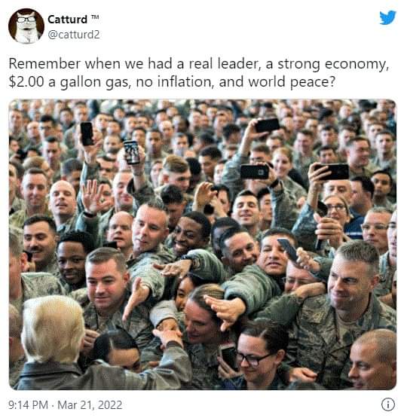Click the 9:14 PM timestamp
404x418 pixels.
(x=28, y=405)
